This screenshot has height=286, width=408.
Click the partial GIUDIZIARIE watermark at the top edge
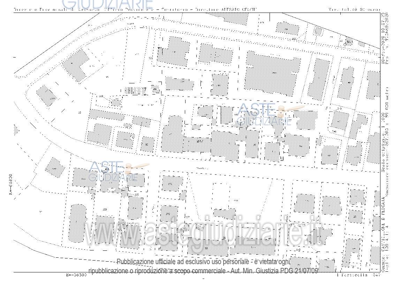click(109, 4)
